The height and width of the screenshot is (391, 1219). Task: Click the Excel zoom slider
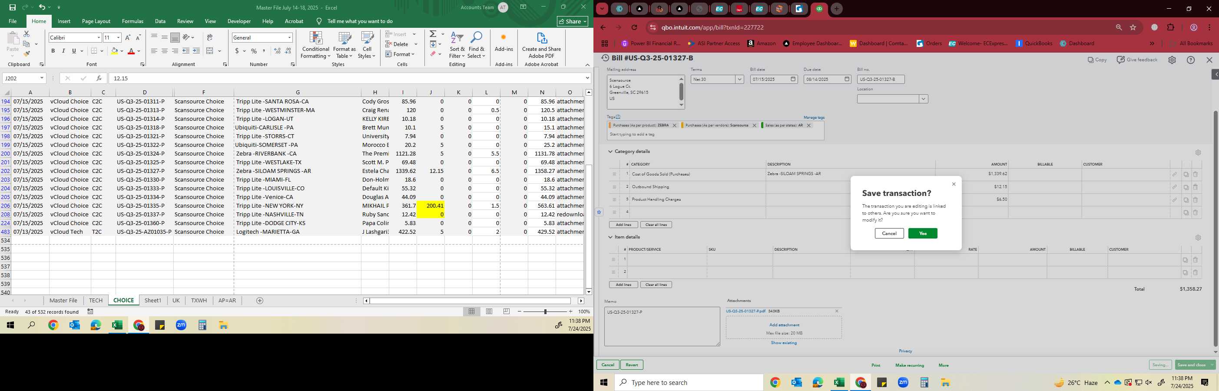coord(545,311)
